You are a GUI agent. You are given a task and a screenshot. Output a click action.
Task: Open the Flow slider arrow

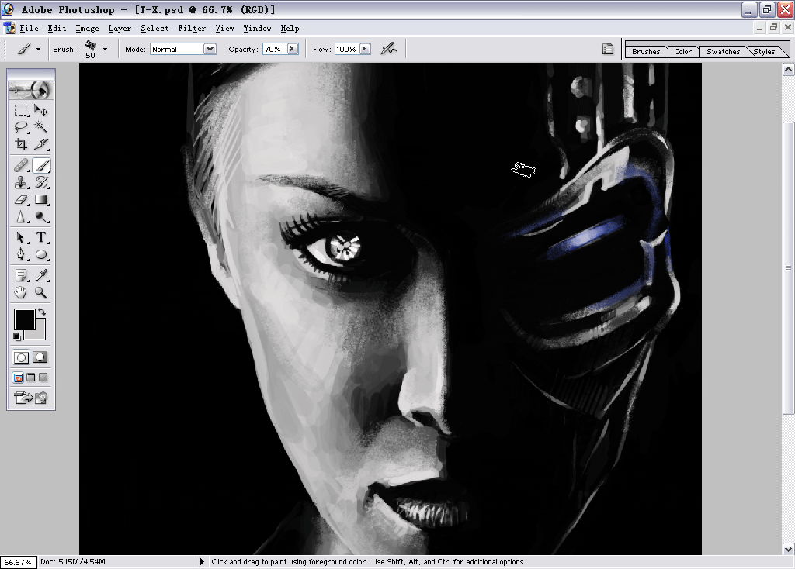[365, 49]
